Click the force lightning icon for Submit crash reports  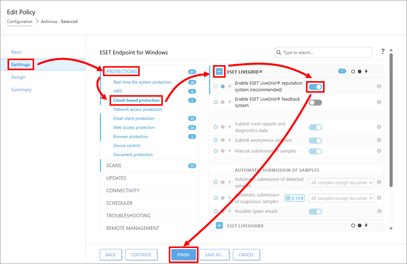point(230,127)
